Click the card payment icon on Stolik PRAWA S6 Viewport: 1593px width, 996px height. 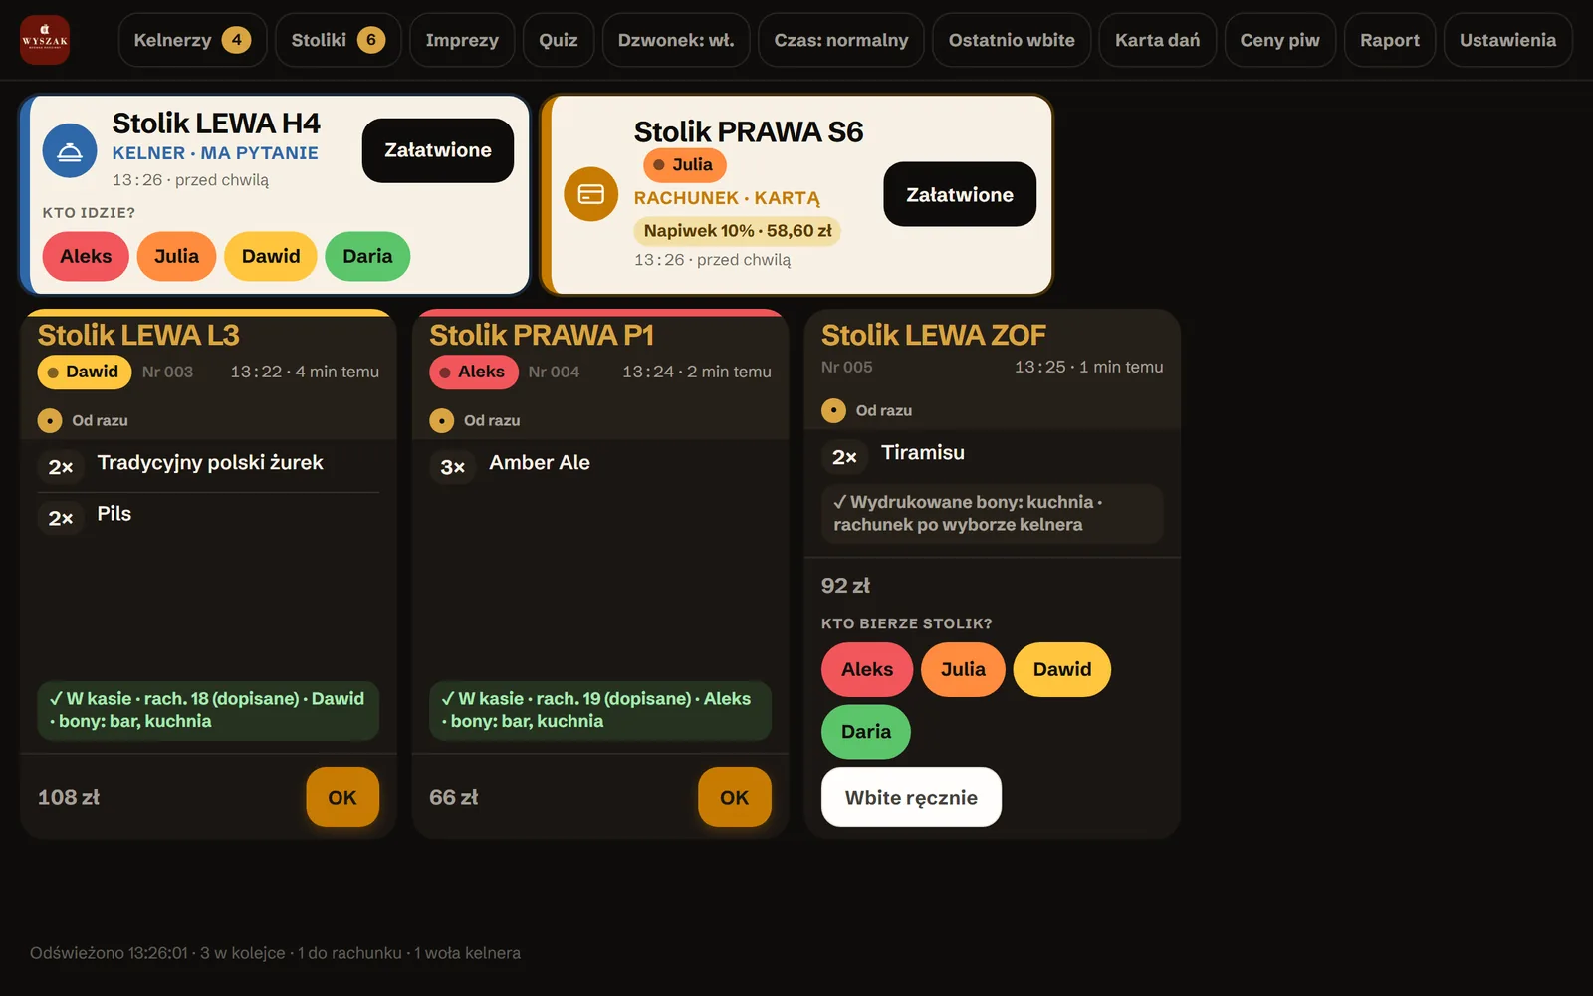[591, 194]
